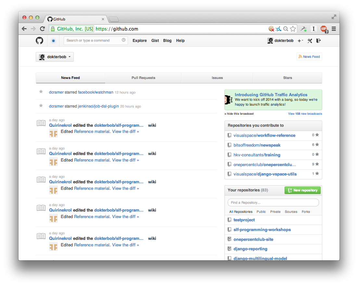
Task: Switch to the Pull Requests tab
Action: pyautogui.click(x=143, y=78)
